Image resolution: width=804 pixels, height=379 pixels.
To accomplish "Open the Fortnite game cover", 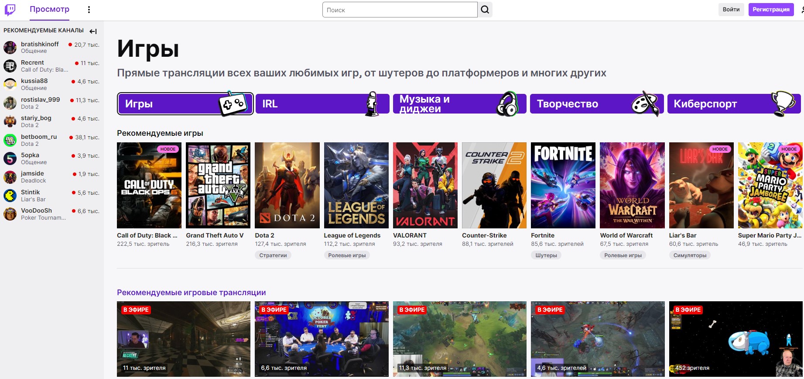I will click(563, 185).
